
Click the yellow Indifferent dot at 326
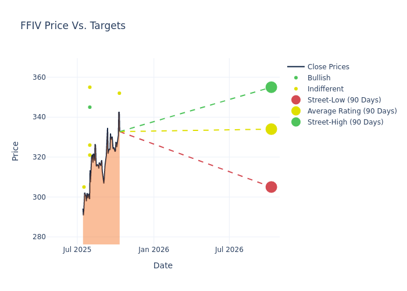pyautogui.click(x=90, y=145)
